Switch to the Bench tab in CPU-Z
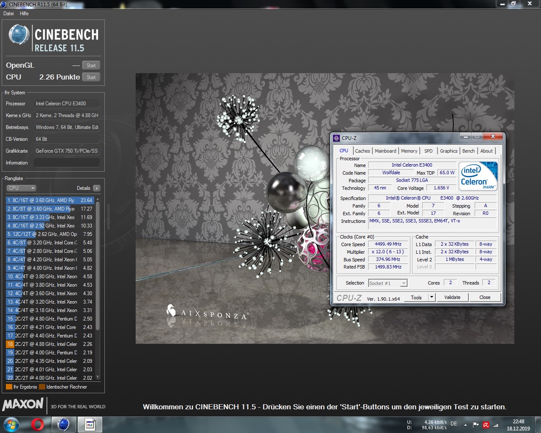Screen dimensions: 541x433 (x=469, y=151)
